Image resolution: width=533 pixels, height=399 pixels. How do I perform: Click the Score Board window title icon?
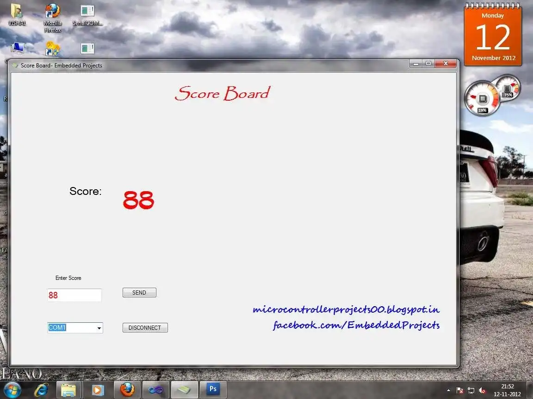(15, 65)
